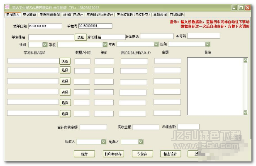256x166 pixels.
Task: Click the 学生姓名 input field
Action: pyautogui.click(x=51, y=37)
